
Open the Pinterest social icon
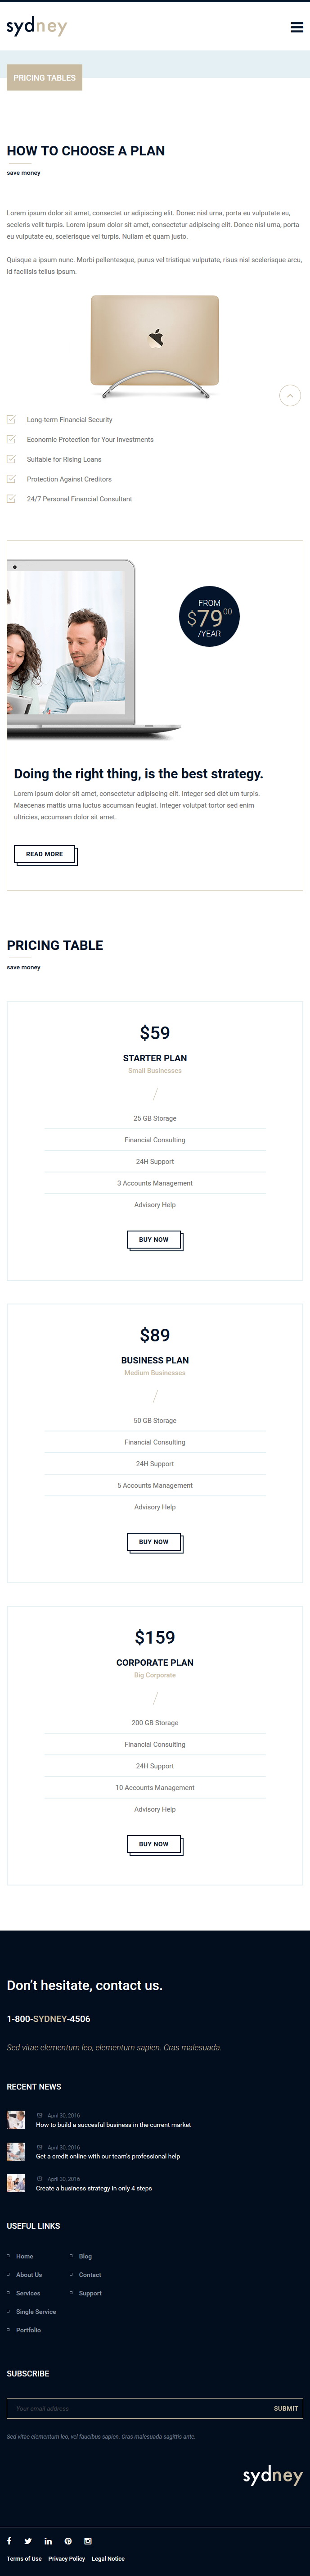[68, 2541]
